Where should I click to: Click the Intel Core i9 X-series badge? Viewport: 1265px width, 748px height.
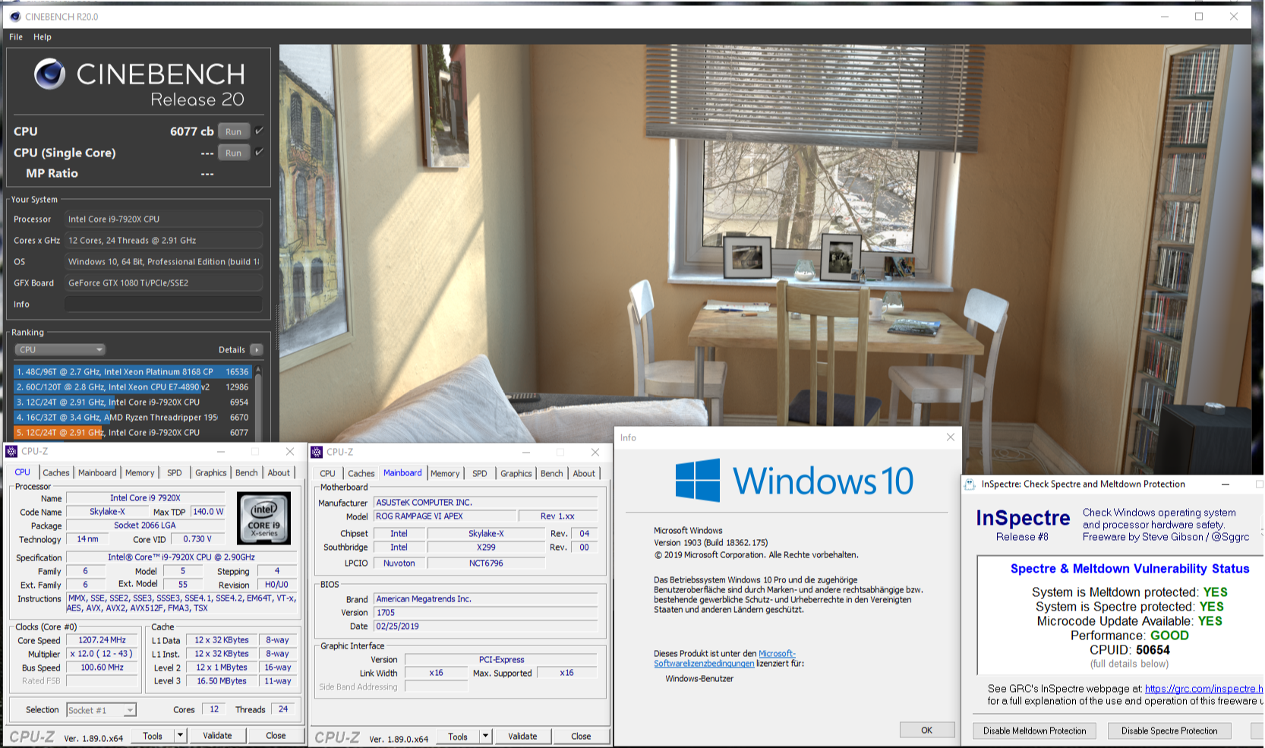tap(263, 517)
